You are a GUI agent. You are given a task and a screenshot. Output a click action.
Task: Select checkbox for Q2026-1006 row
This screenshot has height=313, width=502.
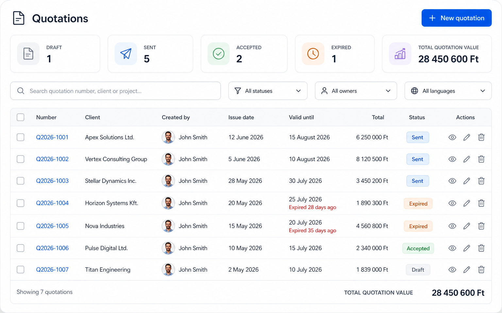21,248
